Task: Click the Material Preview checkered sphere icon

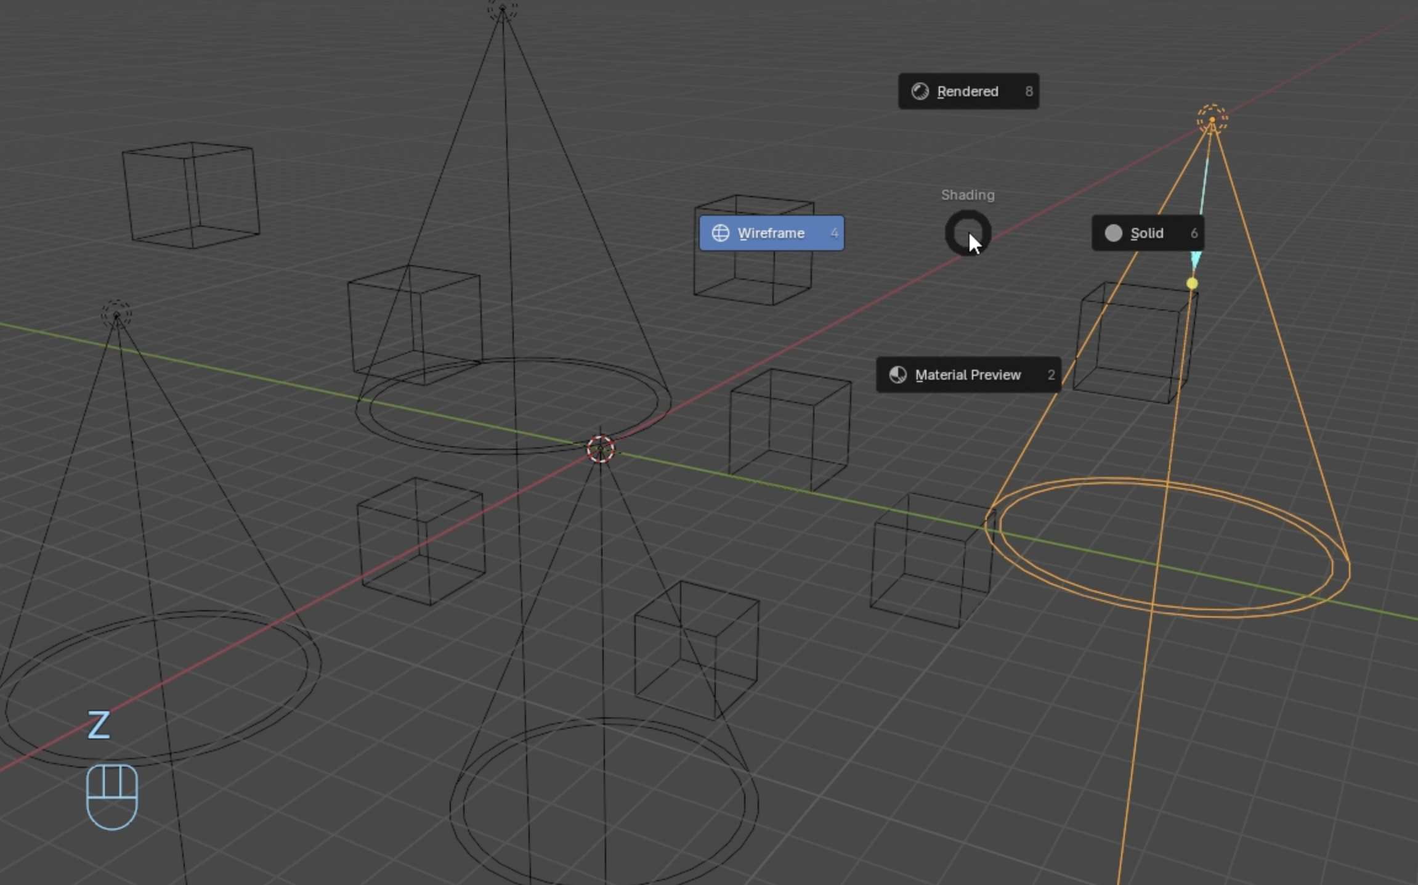Action: [x=897, y=375]
